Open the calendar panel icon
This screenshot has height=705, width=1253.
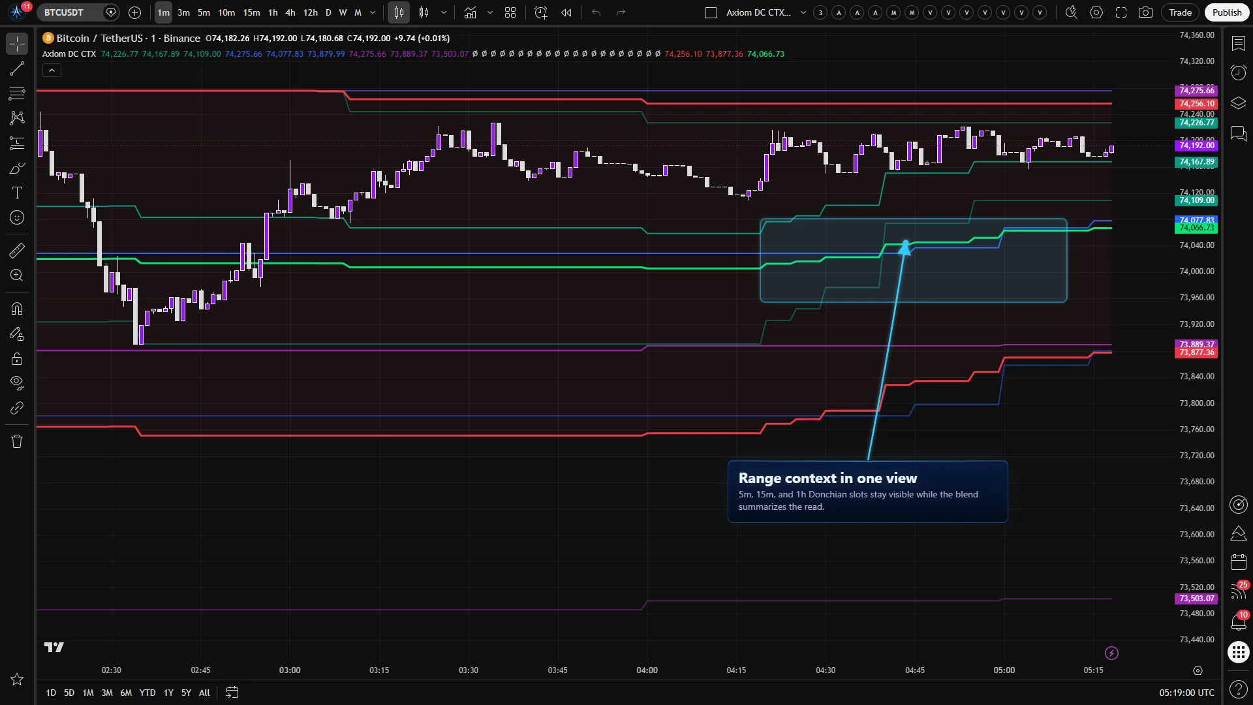(x=1238, y=561)
